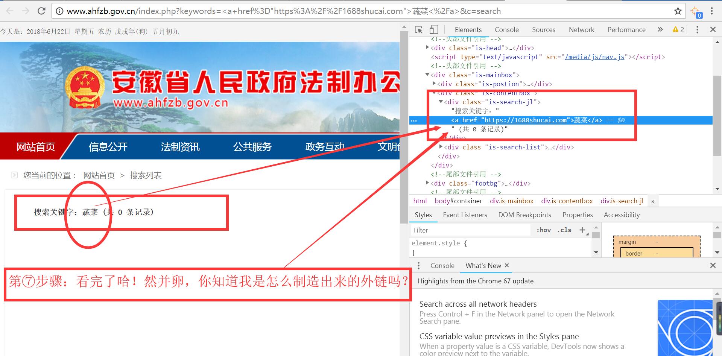Focus the Styles Filter field
This screenshot has width=722, height=356.
pos(470,230)
